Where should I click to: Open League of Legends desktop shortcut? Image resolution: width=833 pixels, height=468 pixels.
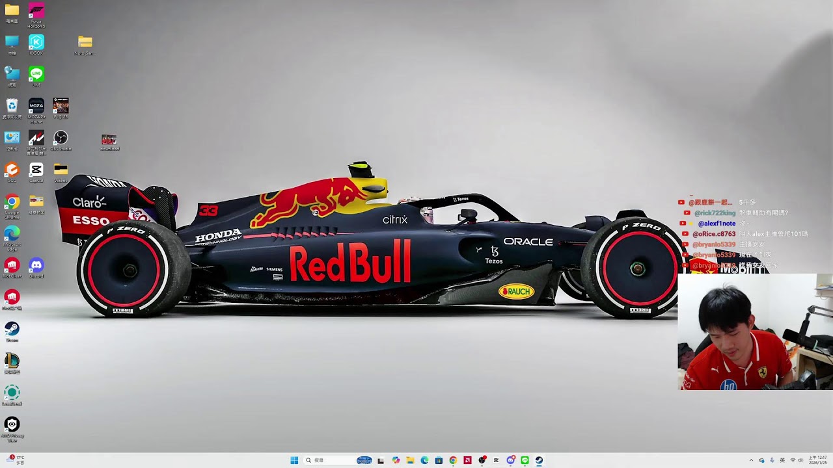coord(12,363)
